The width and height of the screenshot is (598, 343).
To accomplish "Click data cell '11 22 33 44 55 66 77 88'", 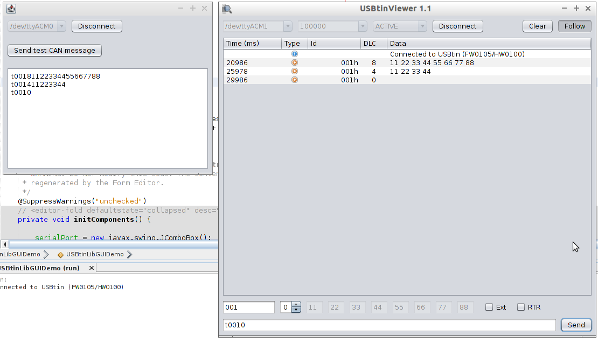I will pyautogui.click(x=432, y=62).
